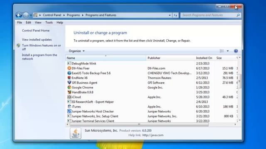Click the vertical scrollbar thumb

(x=239, y=81)
